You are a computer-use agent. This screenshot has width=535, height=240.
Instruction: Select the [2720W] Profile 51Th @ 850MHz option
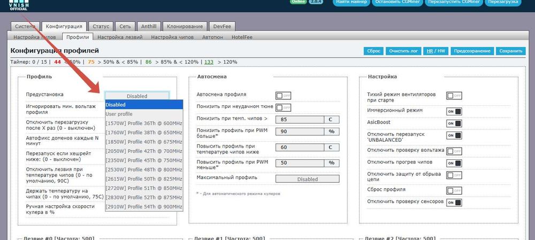144,188
